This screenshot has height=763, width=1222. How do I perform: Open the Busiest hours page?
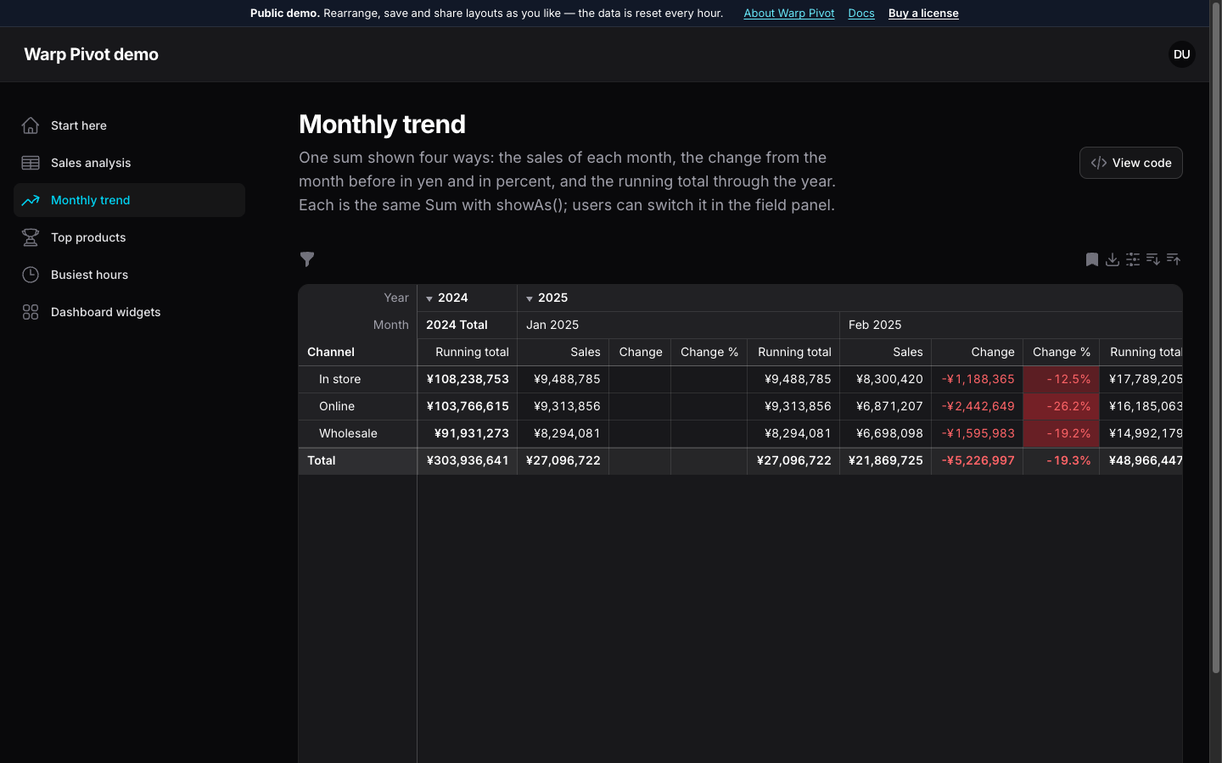(x=129, y=275)
